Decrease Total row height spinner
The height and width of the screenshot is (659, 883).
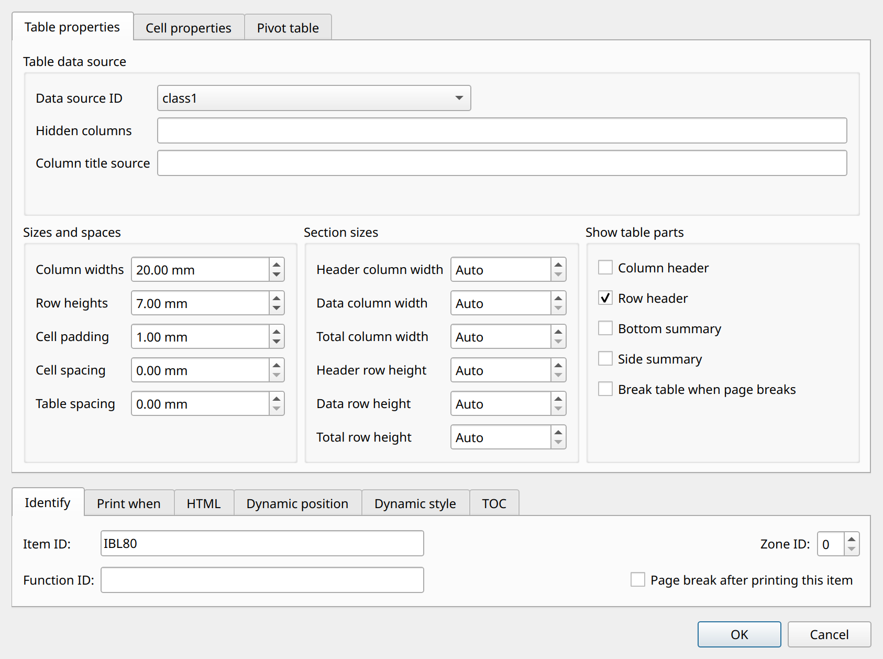(x=558, y=443)
